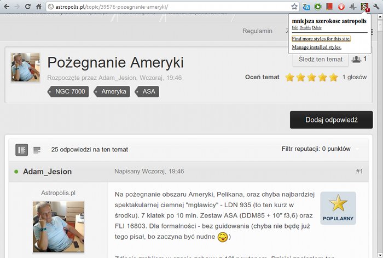Click the page scrollbar down arrow
The height and width of the screenshot is (258, 383).
pos(380,255)
